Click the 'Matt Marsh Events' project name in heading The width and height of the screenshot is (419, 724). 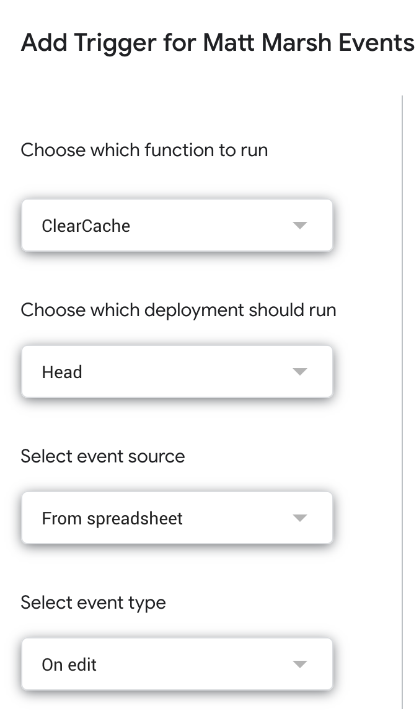309,43
